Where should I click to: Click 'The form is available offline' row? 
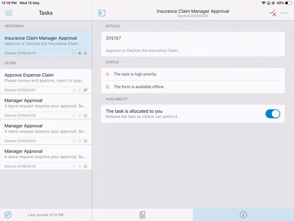(x=193, y=87)
